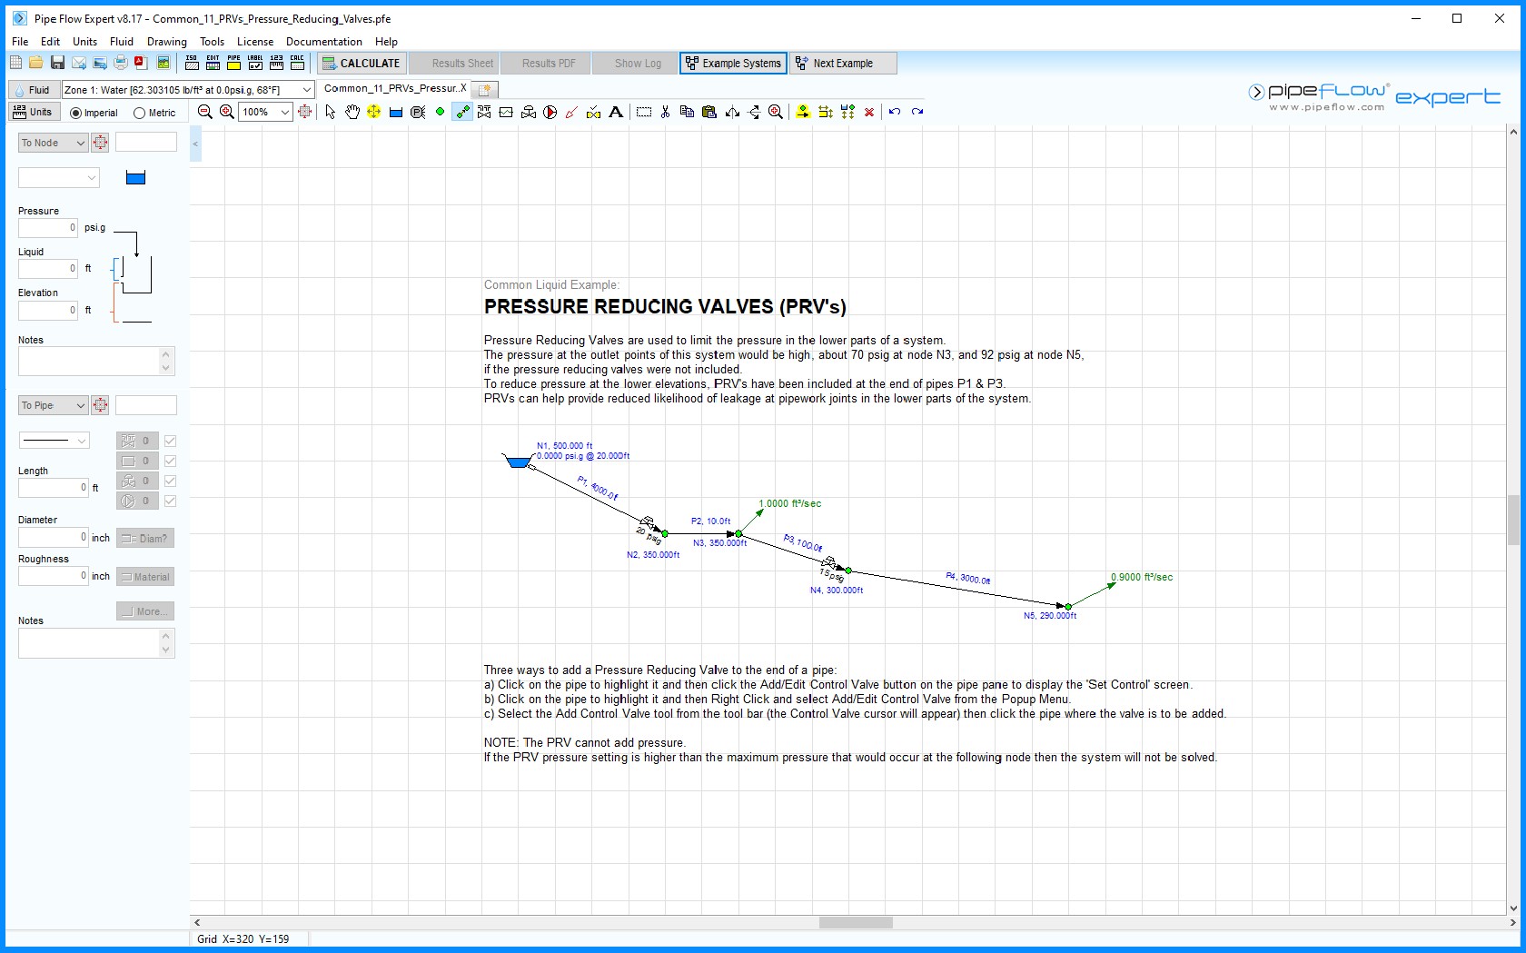Click the New file icon
This screenshot has width=1526, height=953.
click(x=15, y=63)
